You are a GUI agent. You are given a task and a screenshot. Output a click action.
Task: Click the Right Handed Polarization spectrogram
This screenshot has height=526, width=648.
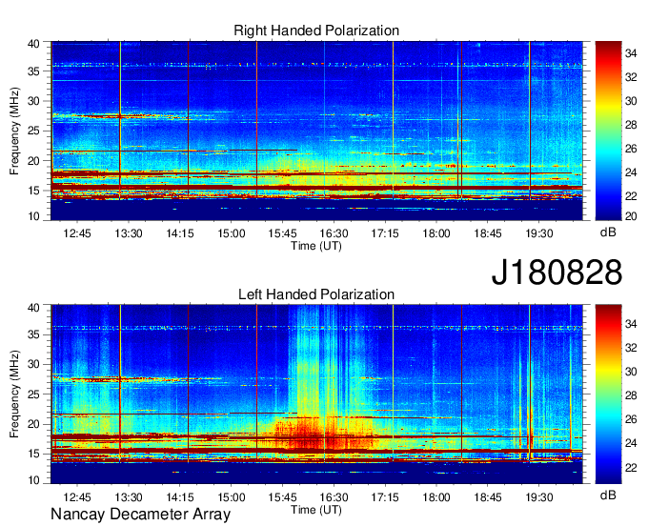coord(316,131)
